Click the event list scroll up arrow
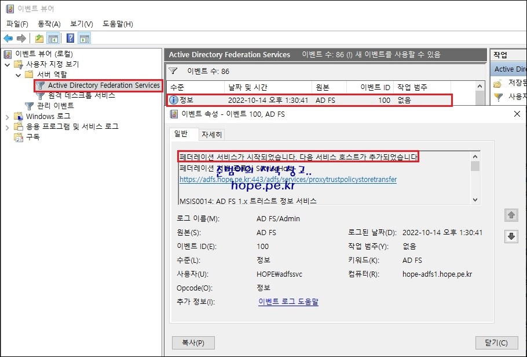This screenshot has height=357, width=527. click(480, 86)
